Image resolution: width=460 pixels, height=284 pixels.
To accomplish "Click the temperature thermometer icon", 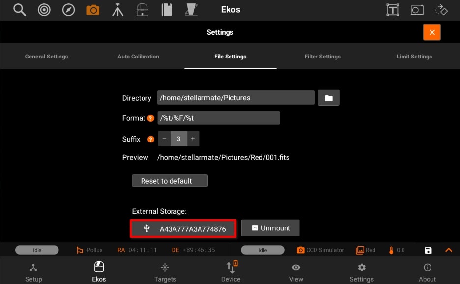I will 391,250.
